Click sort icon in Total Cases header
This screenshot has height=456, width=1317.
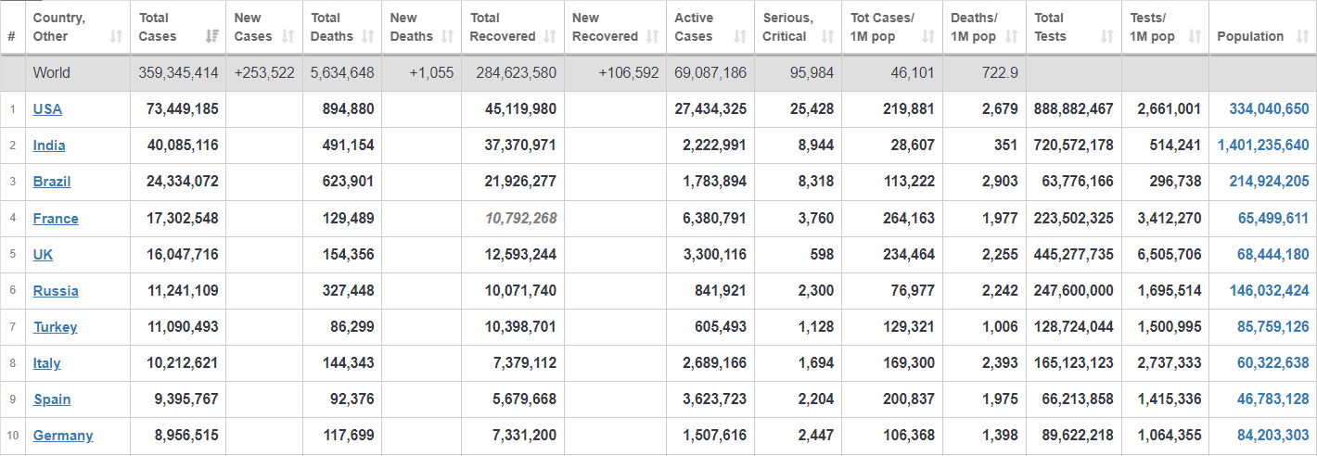pyautogui.click(x=211, y=37)
